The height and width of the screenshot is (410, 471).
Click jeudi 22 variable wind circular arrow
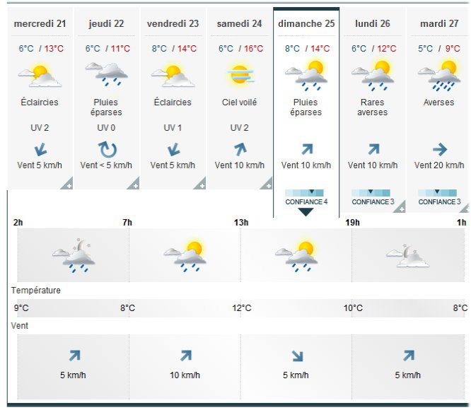coord(107,149)
